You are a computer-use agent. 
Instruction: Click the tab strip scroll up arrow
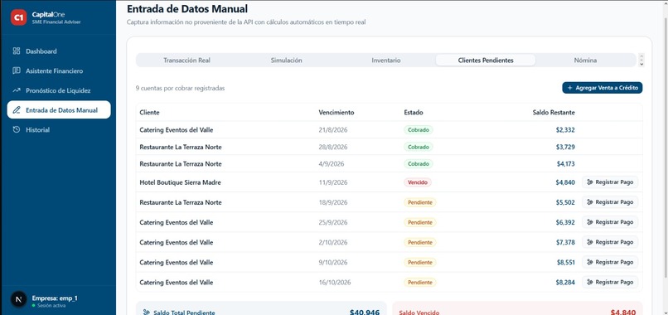(641, 56)
